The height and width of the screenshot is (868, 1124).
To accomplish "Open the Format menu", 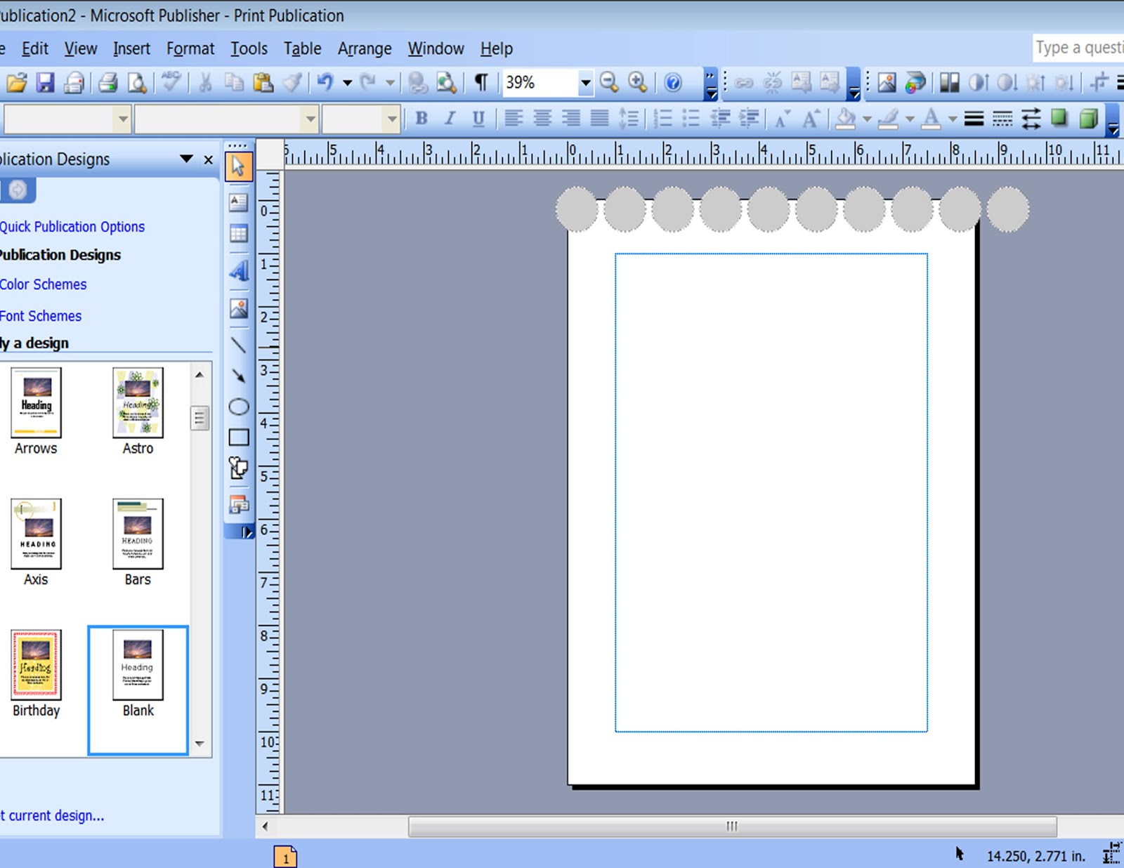I will (190, 48).
